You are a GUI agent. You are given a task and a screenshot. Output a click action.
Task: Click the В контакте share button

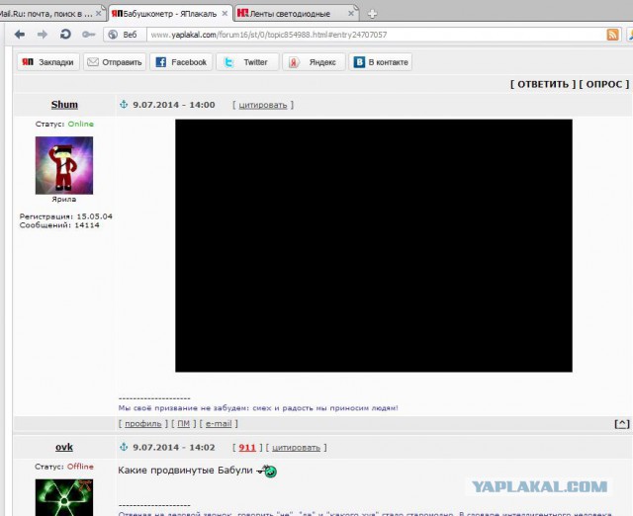pos(381,61)
